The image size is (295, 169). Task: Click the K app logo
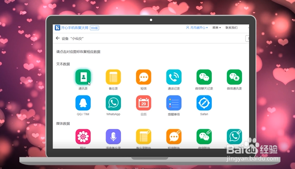point(57,27)
